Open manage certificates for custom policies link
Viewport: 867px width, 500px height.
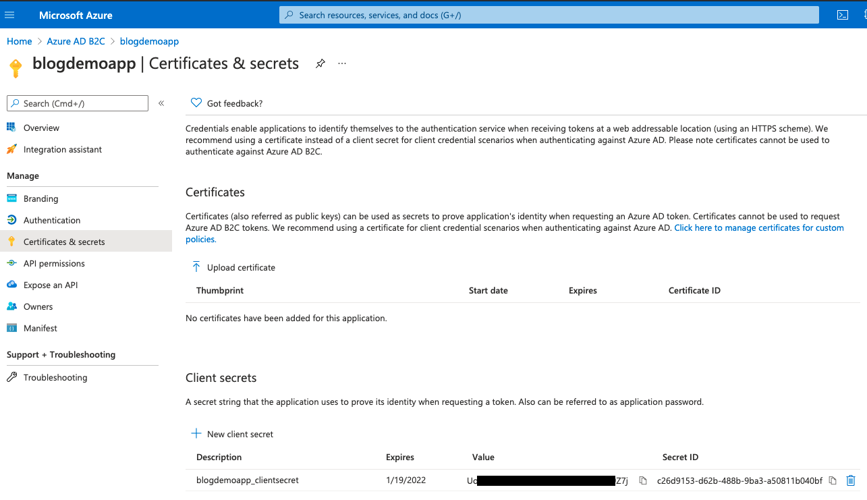click(759, 228)
